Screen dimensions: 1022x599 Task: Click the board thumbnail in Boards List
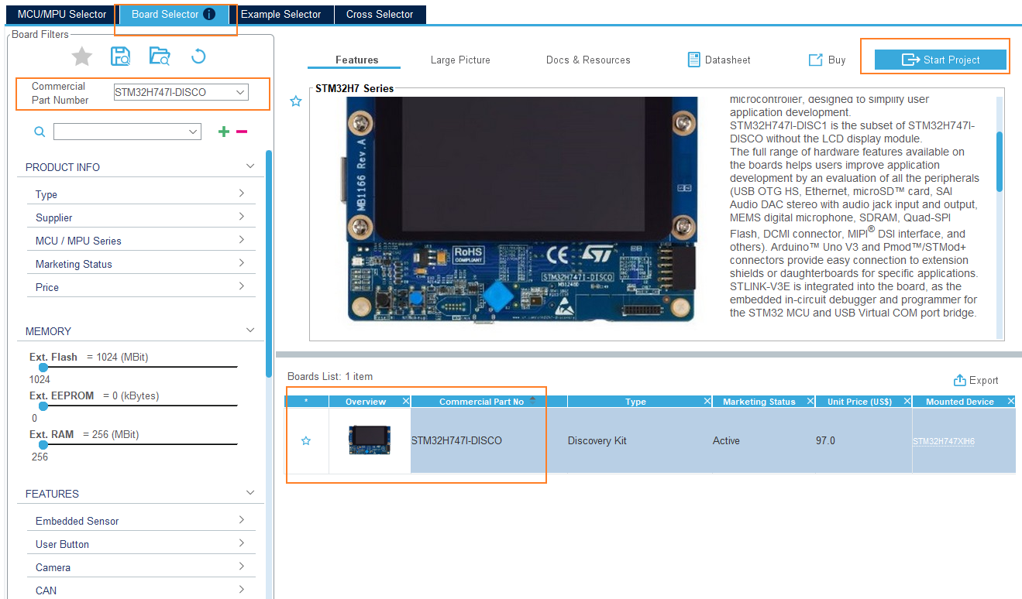pos(369,440)
